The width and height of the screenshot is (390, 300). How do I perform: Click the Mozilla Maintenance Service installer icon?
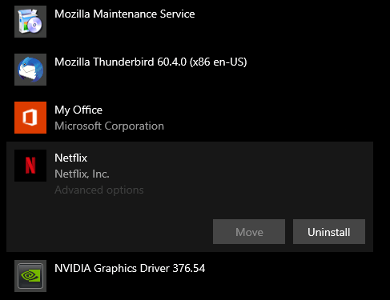tap(30, 22)
